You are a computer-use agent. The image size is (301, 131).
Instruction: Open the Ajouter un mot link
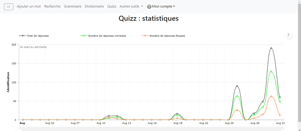(x=29, y=6)
